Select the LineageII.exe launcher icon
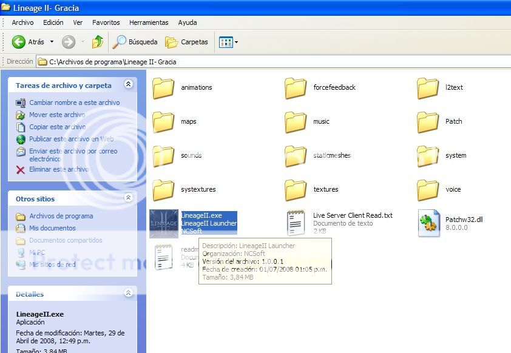511x353 pixels. [164, 223]
